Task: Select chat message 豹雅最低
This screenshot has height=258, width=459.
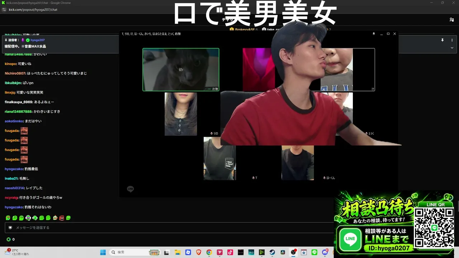Action: pos(31,169)
